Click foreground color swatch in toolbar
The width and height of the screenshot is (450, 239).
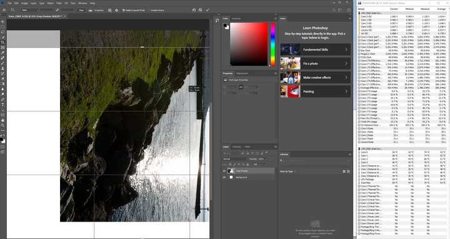pos(1,140)
